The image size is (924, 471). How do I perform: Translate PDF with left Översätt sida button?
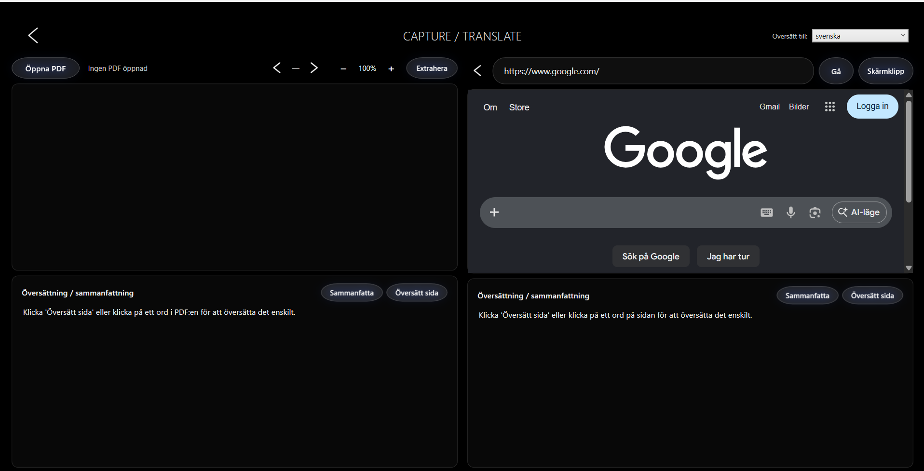point(417,293)
